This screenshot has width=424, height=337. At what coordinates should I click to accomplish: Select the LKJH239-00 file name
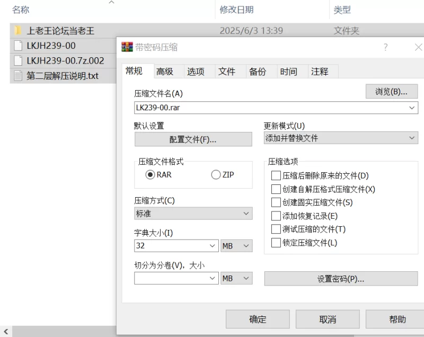point(51,46)
